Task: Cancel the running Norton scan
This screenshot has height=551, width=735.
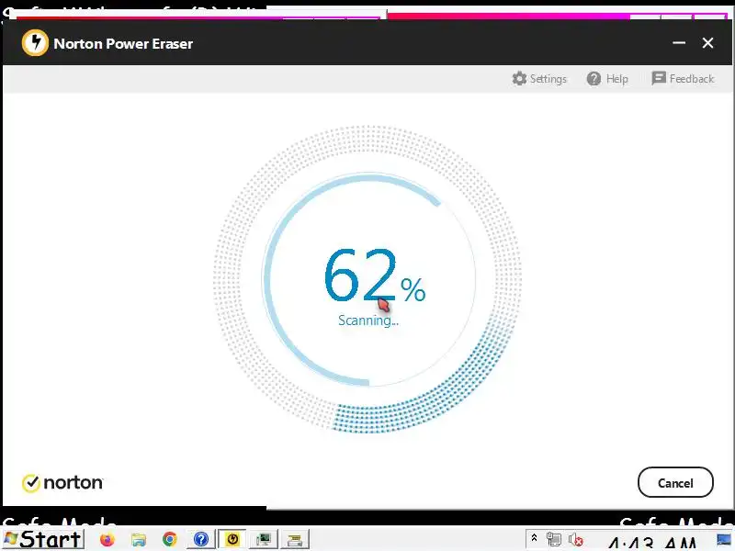Action: tap(675, 483)
